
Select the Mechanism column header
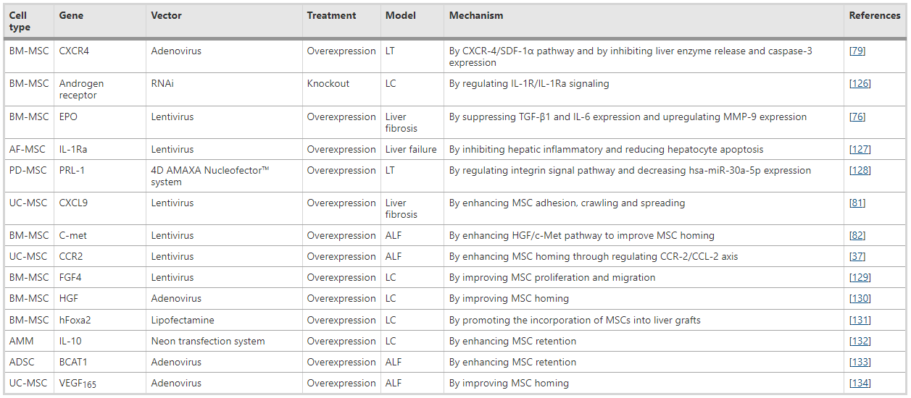475,16
